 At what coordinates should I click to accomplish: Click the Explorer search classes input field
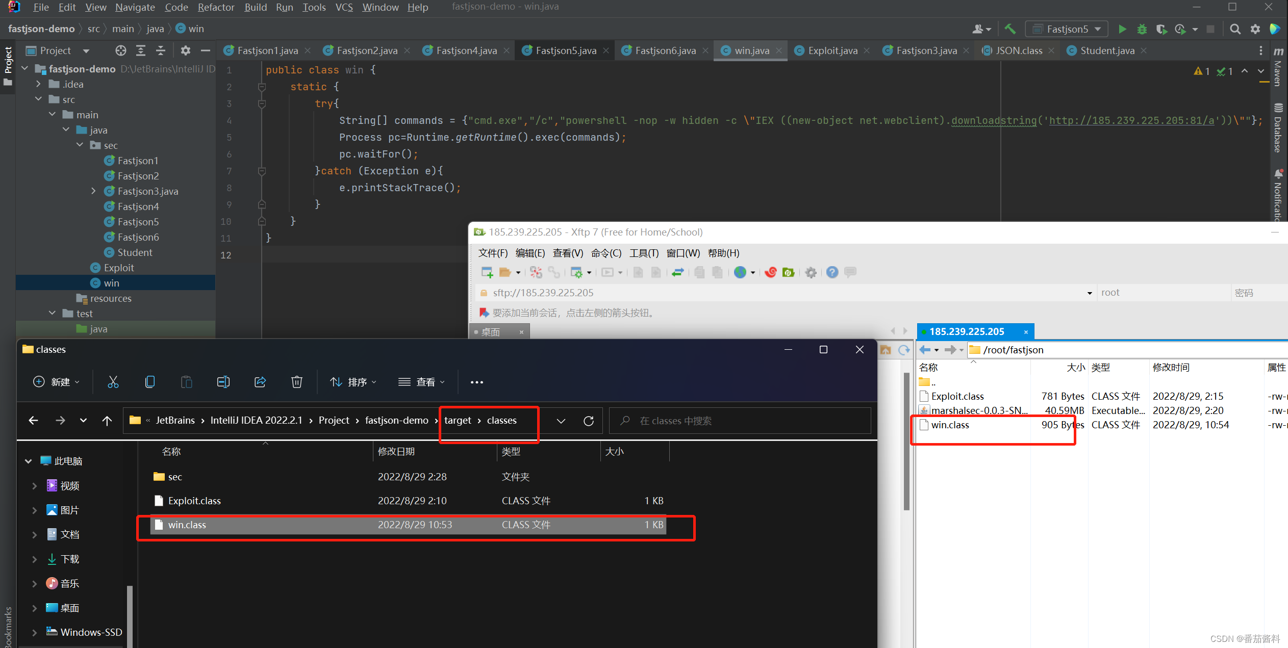tap(740, 421)
